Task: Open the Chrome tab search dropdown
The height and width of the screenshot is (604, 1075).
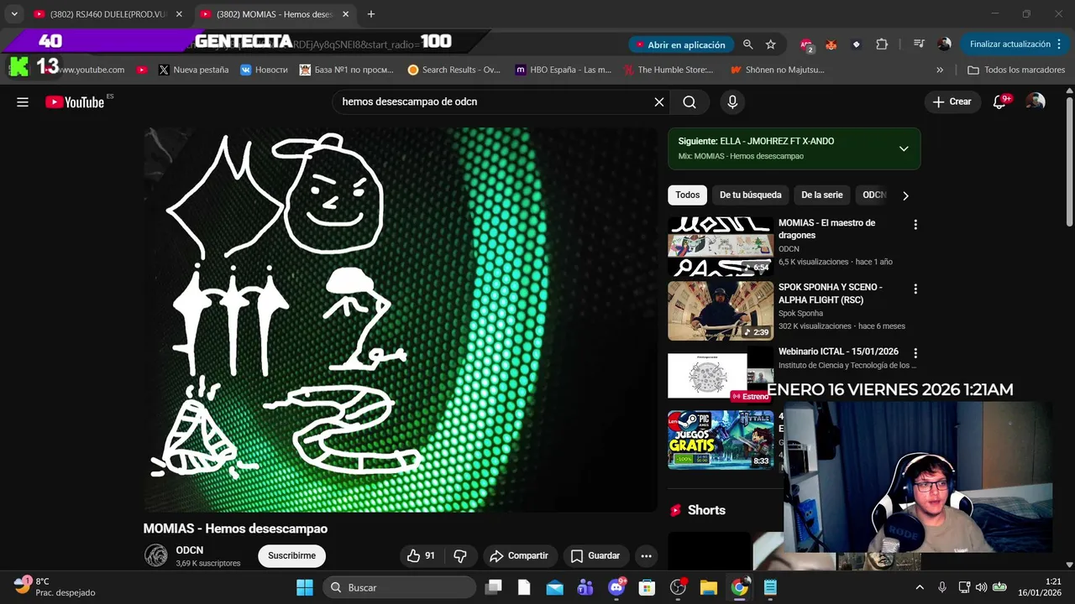Action: pyautogui.click(x=14, y=14)
